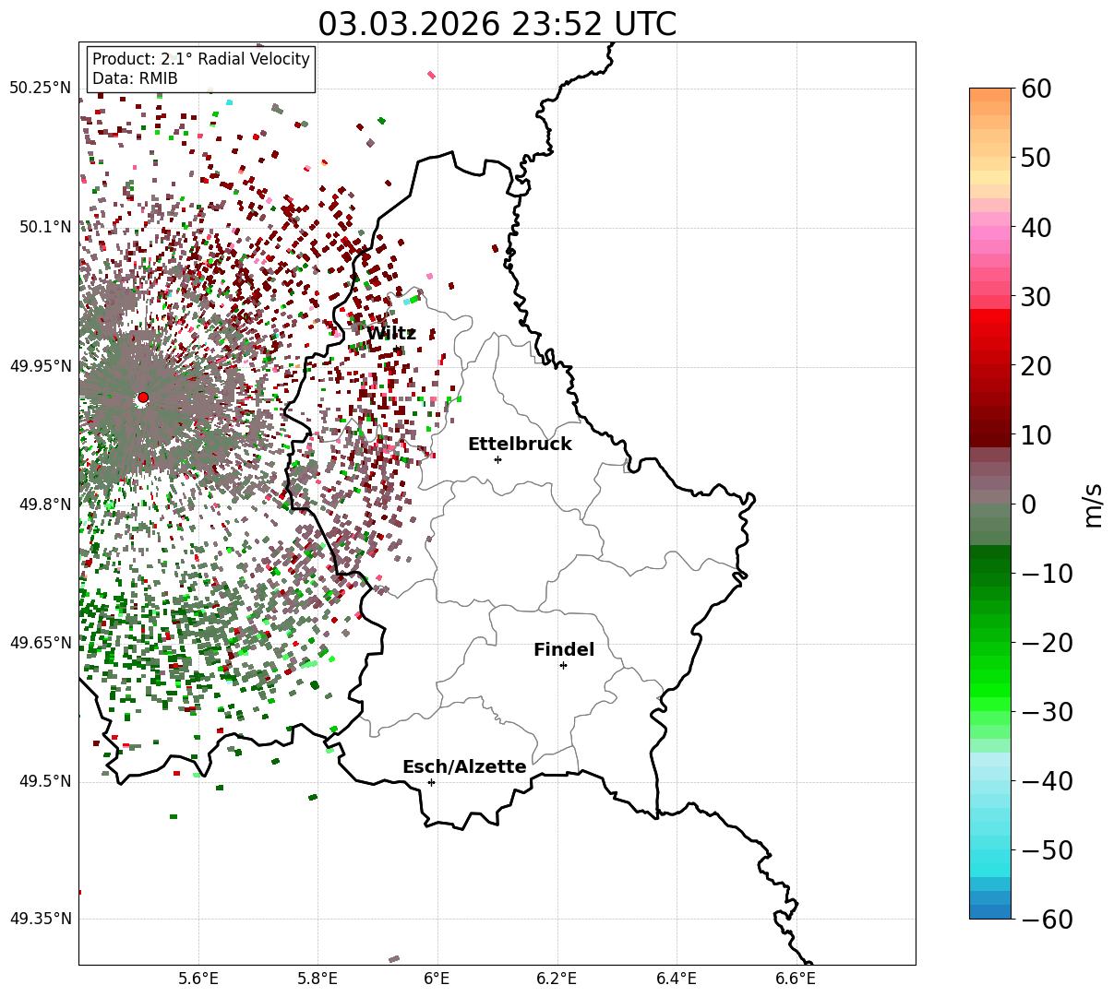Click the 6.2°E longitude tick label
This screenshot has width=1114, height=997.
[x=557, y=979]
